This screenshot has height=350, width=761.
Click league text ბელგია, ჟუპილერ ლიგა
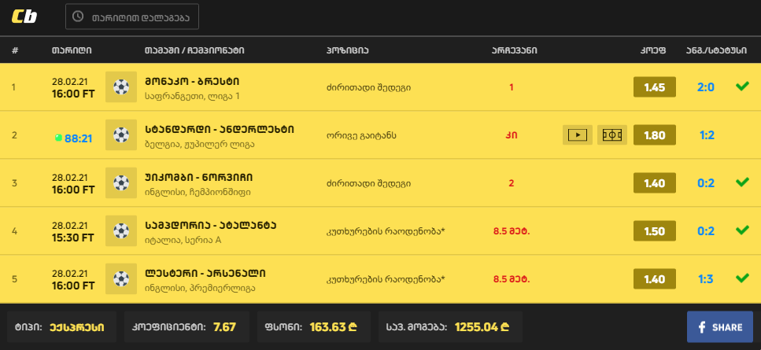199,145
